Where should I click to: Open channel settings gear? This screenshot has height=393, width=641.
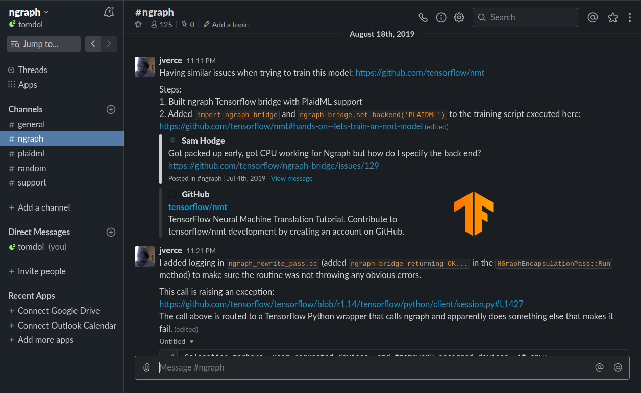[459, 17]
